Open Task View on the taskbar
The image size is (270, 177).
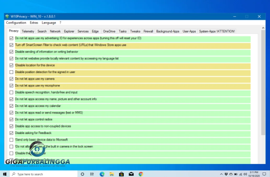[x=92, y=174]
